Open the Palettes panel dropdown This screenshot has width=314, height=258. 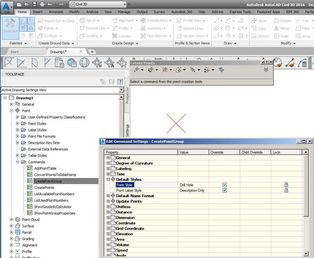pyautogui.click(x=18, y=43)
